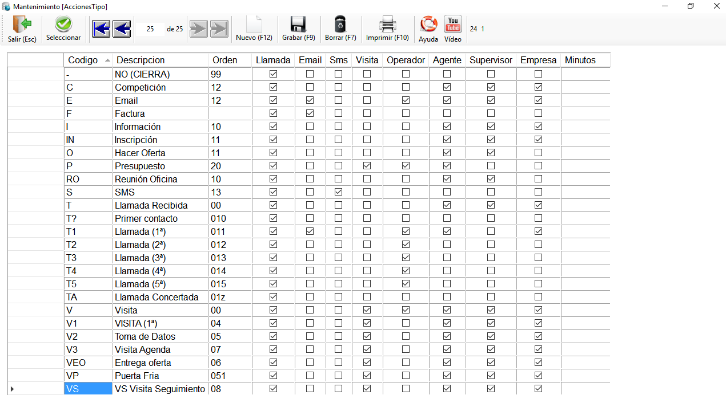Open Ayuda lifebuoy help icon
726x403 pixels.
tap(428, 24)
